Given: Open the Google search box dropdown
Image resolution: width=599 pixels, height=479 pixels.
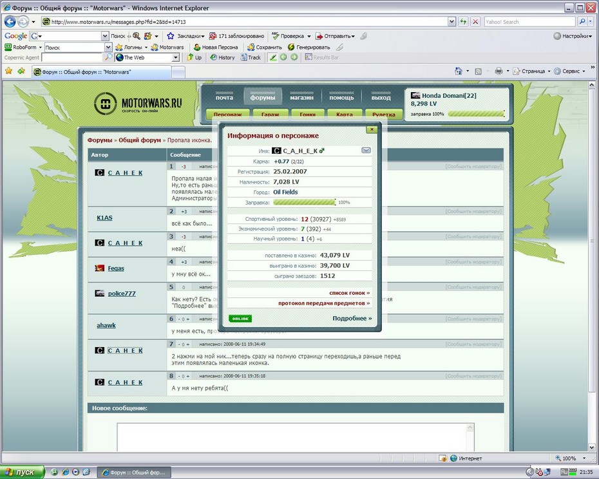Looking at the screenshot, I should [105, 36].
